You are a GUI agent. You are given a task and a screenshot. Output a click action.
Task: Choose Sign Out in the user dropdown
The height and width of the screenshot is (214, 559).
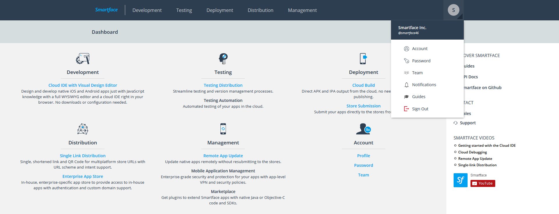(420, 109)
